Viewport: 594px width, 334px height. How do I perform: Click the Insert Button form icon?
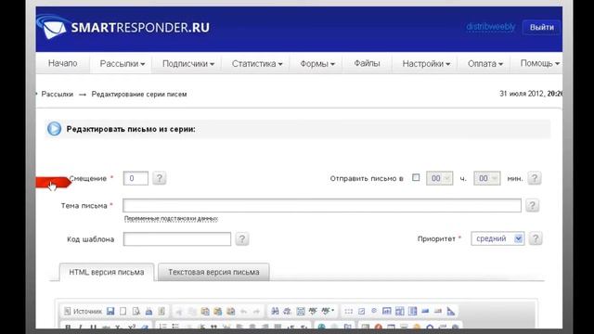coord(425,312)
